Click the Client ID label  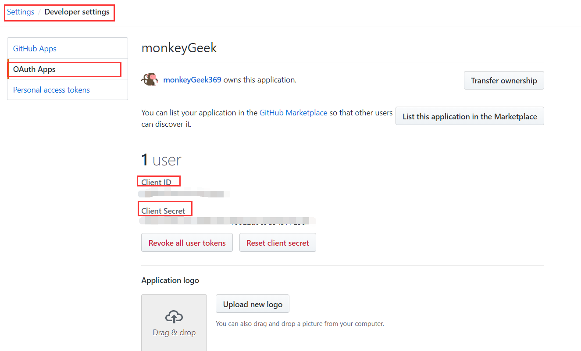click(156, 182)
